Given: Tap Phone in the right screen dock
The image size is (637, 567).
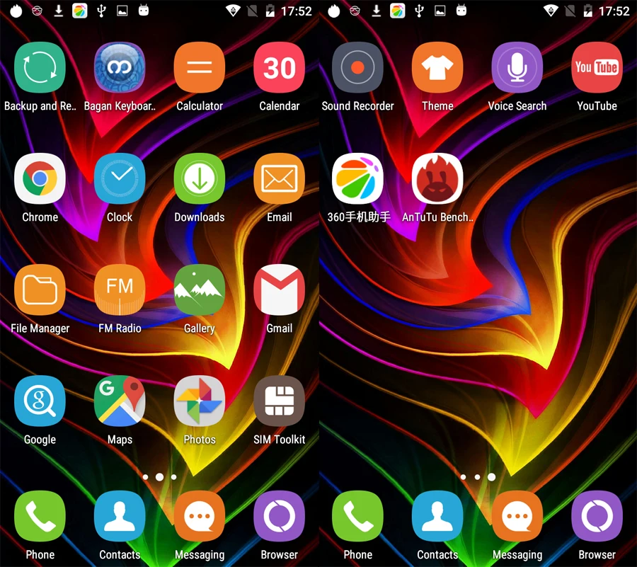Looking at the screenshot, I should click(x=357, y=516).
